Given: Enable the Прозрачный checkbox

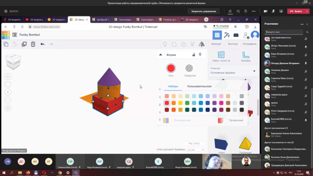Looking at the screenshot, I should [227, 120].
